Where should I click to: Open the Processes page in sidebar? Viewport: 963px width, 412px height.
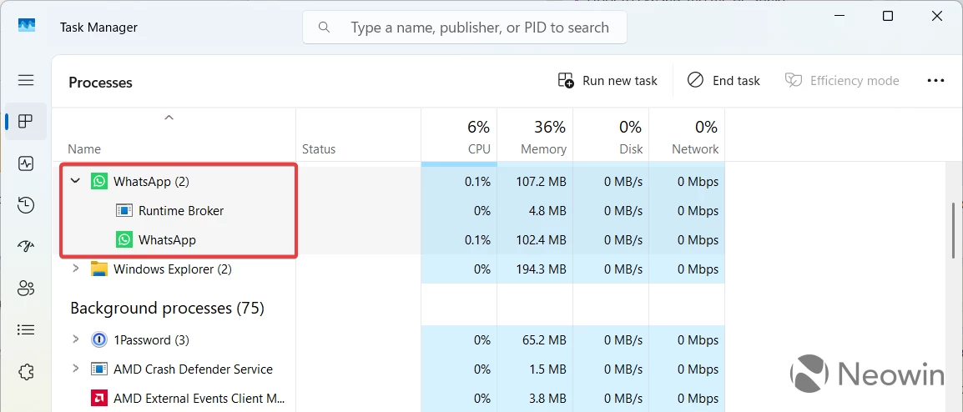coord(26,121)
